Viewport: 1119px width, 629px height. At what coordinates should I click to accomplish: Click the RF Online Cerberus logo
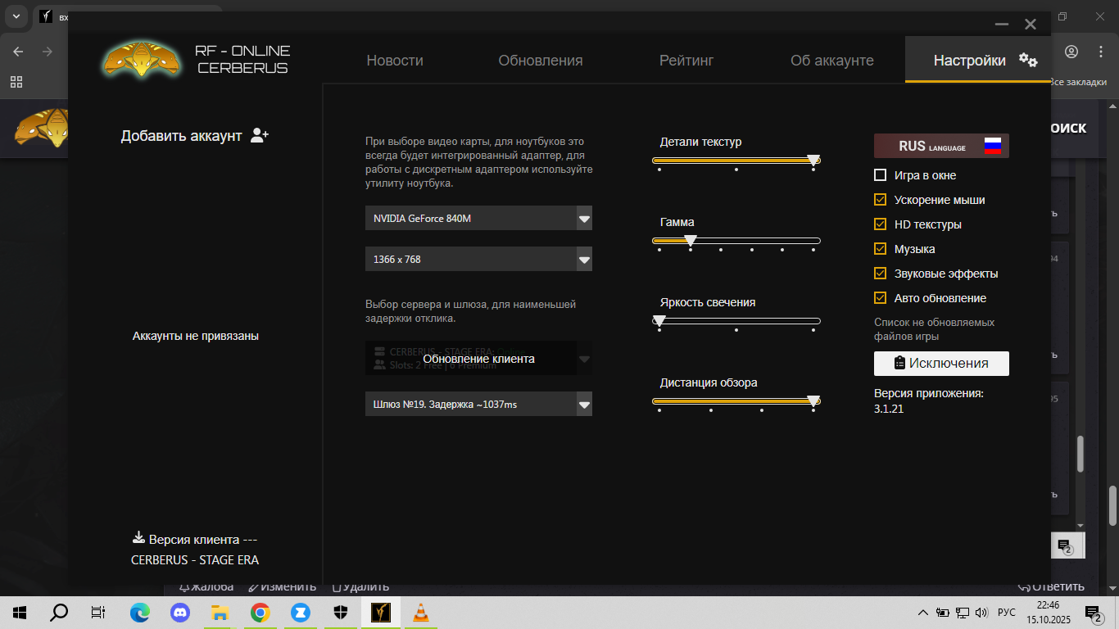tap(141, 60)
